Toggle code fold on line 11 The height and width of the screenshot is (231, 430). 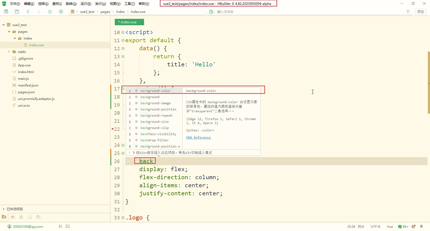[123, 41]
